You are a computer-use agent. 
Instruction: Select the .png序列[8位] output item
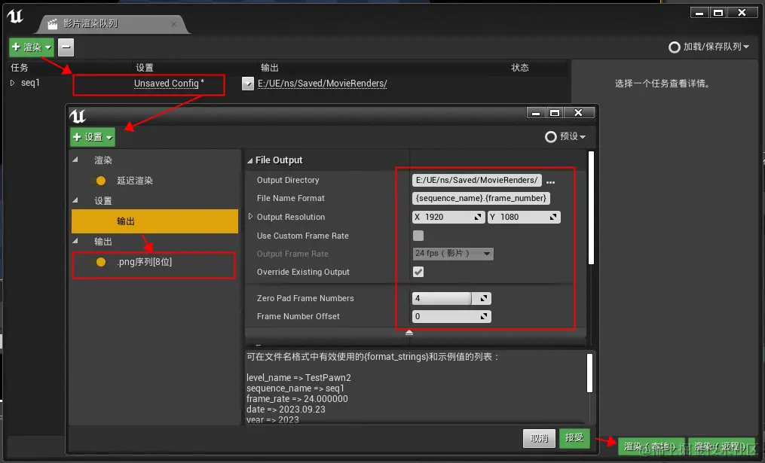[x=145, y=262]
